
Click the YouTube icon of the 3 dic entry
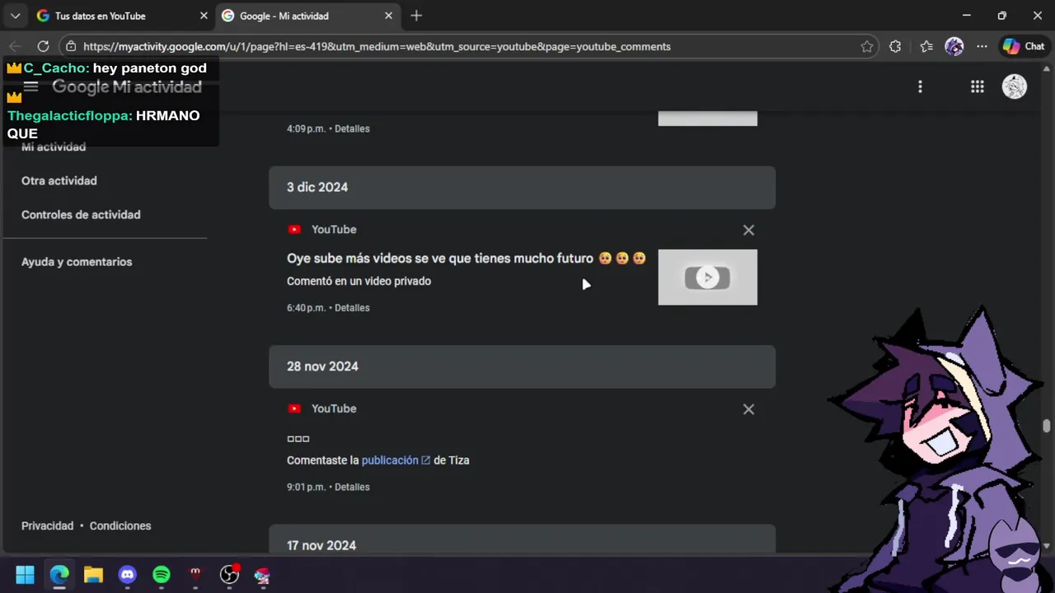pyautogui.click(x=294, y=230)
